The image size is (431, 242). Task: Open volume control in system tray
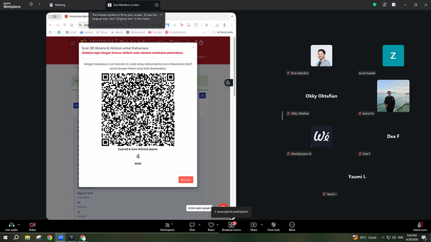coord(394,237)
